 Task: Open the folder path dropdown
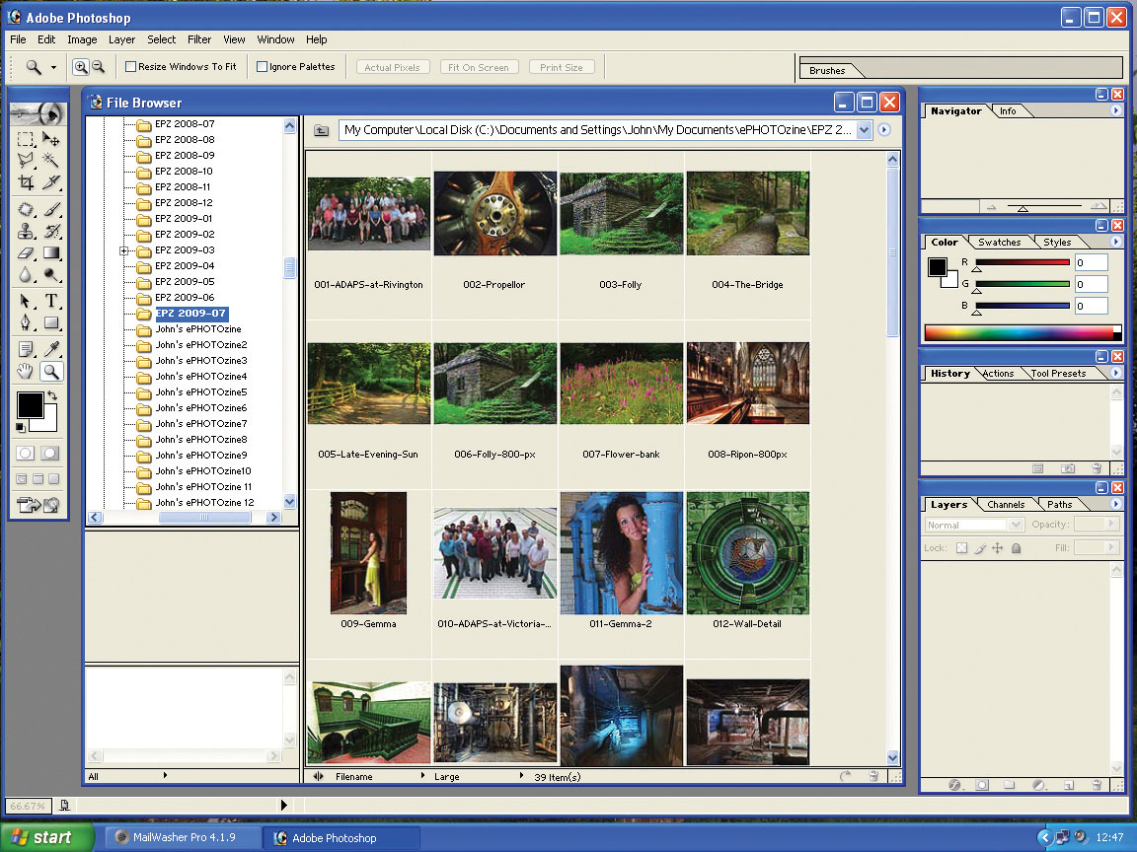pyautogui.click(x=864, y=130)
